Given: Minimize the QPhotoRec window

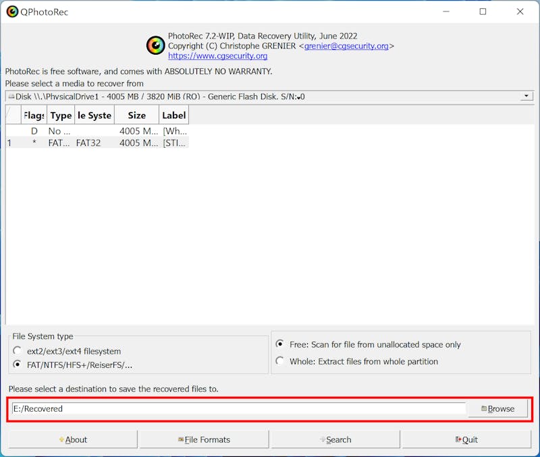Looking at the screenshot, I should click(x=446, y=11).
